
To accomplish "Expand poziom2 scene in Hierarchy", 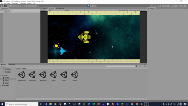I will click(4, 12).
